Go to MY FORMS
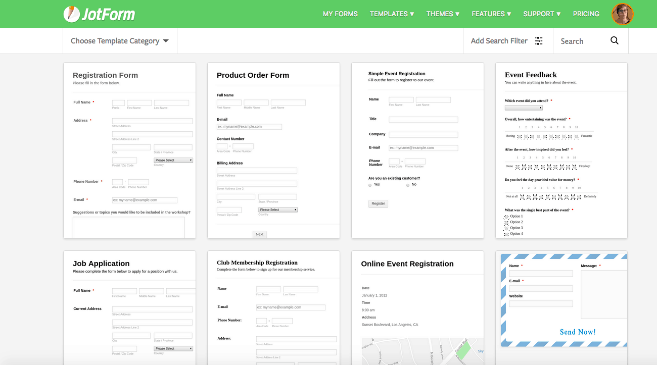The width and height of the screenshot is (657, 365). (340, 14)
